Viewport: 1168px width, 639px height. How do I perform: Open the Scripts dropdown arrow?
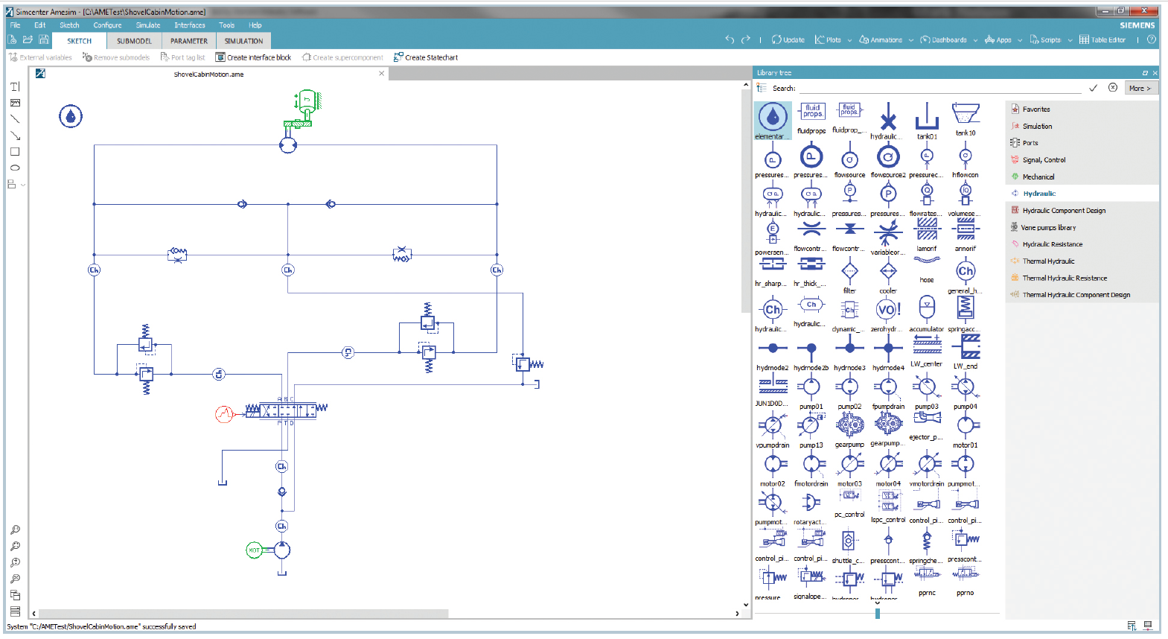[1070, 40]
